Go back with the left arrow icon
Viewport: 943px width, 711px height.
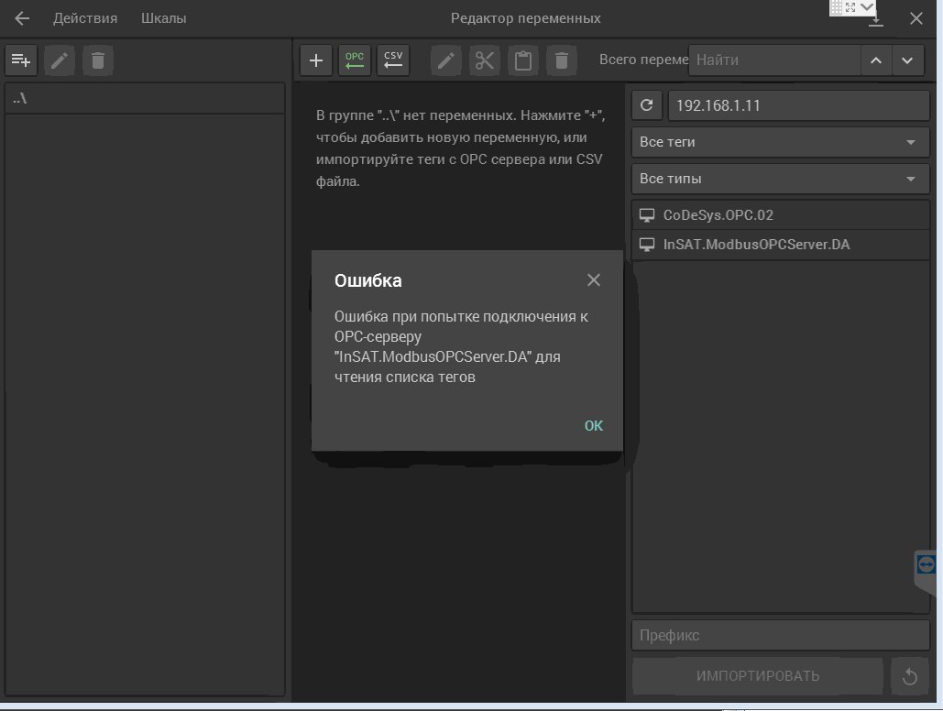click(22, 18)
